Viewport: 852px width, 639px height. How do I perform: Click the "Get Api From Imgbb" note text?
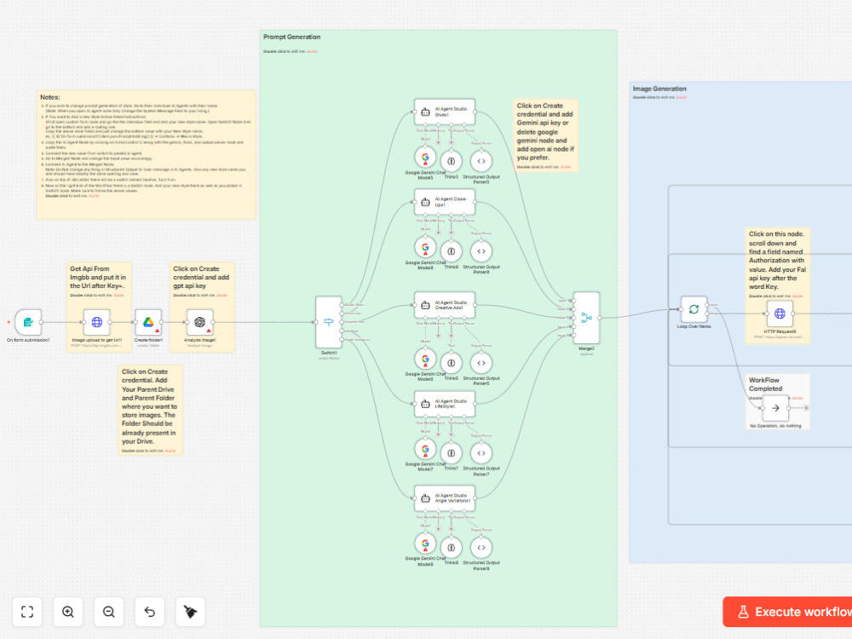click(98, 277)
